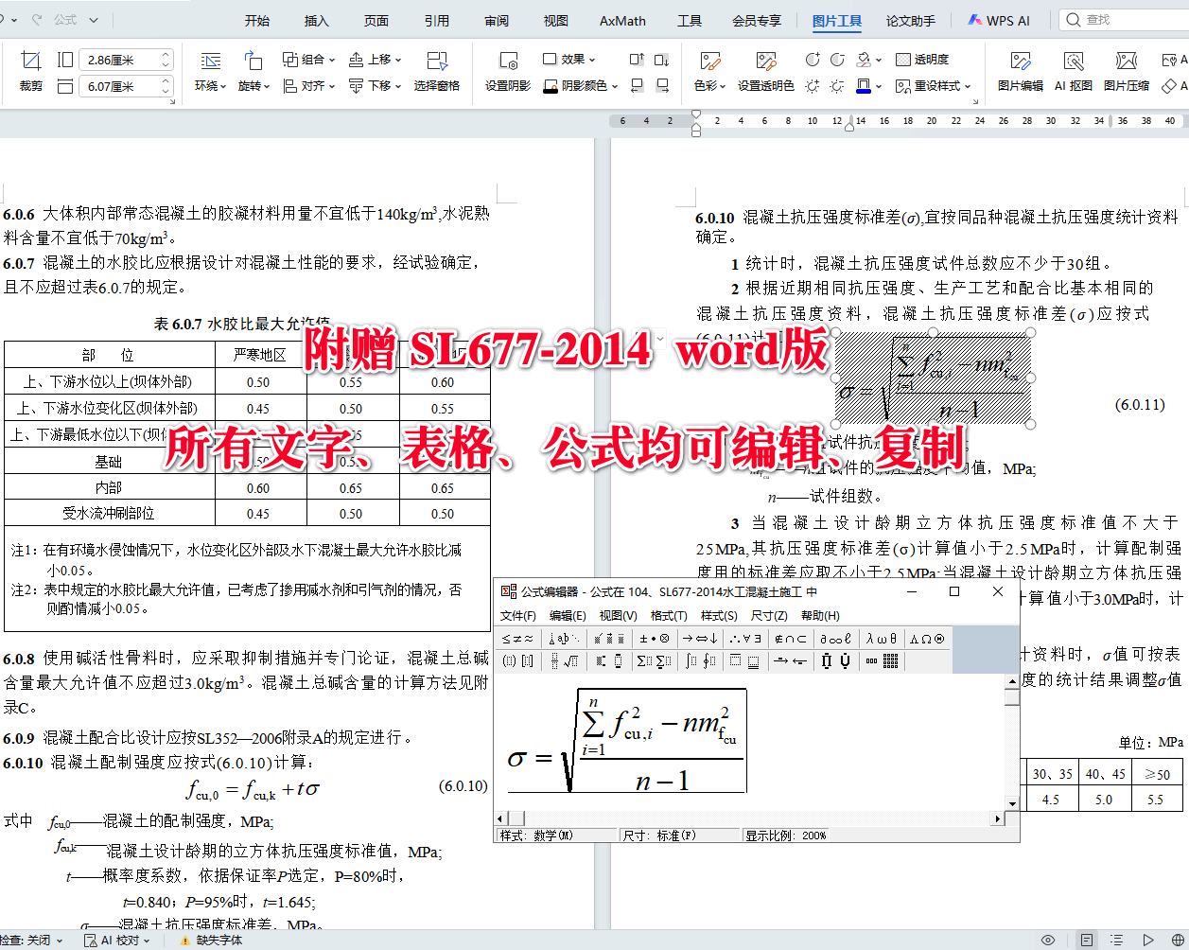This screenshot has height=950, width=1189.
Task: Open uppercase Greek palette (ΛΩΘ)
Action: coord(927,639)
